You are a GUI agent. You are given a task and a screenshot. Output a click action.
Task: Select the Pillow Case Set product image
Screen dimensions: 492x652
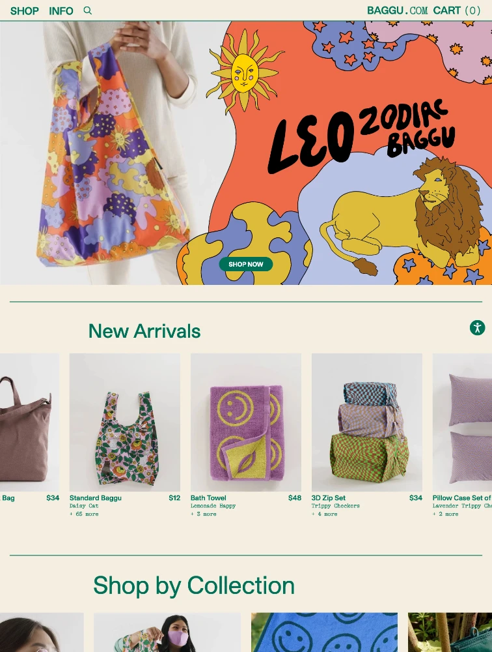(462, 422)
